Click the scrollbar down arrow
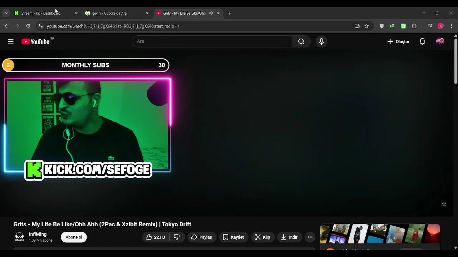The height and width of the screenshot is (257, 458). pos(455,247)
